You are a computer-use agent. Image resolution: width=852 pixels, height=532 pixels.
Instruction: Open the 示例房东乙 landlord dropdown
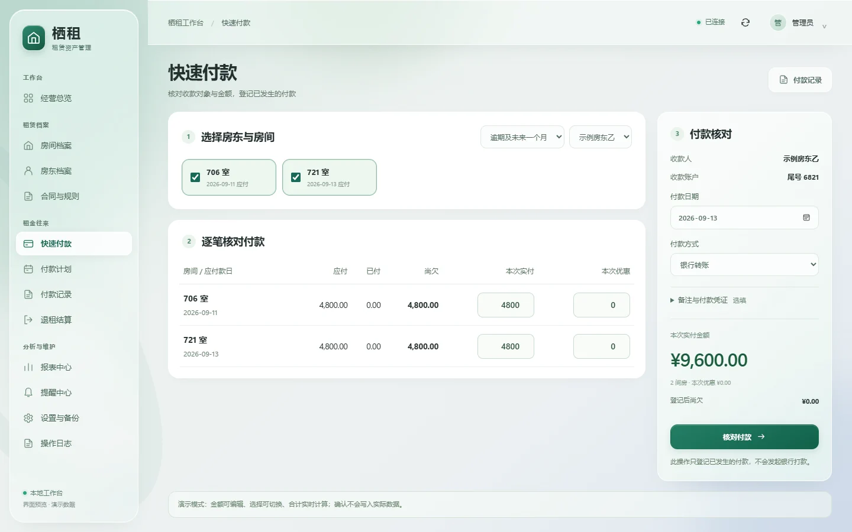click(x=601, y=137)
